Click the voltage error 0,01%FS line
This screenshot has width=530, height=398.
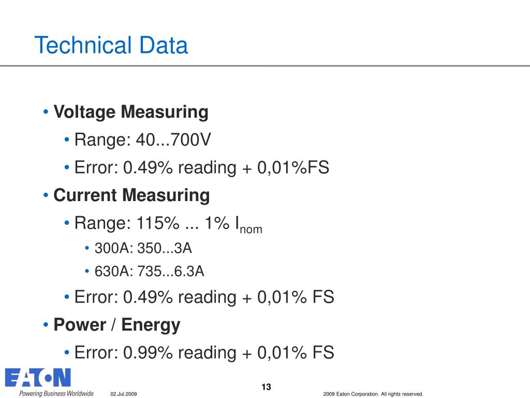tap(201, 167)
